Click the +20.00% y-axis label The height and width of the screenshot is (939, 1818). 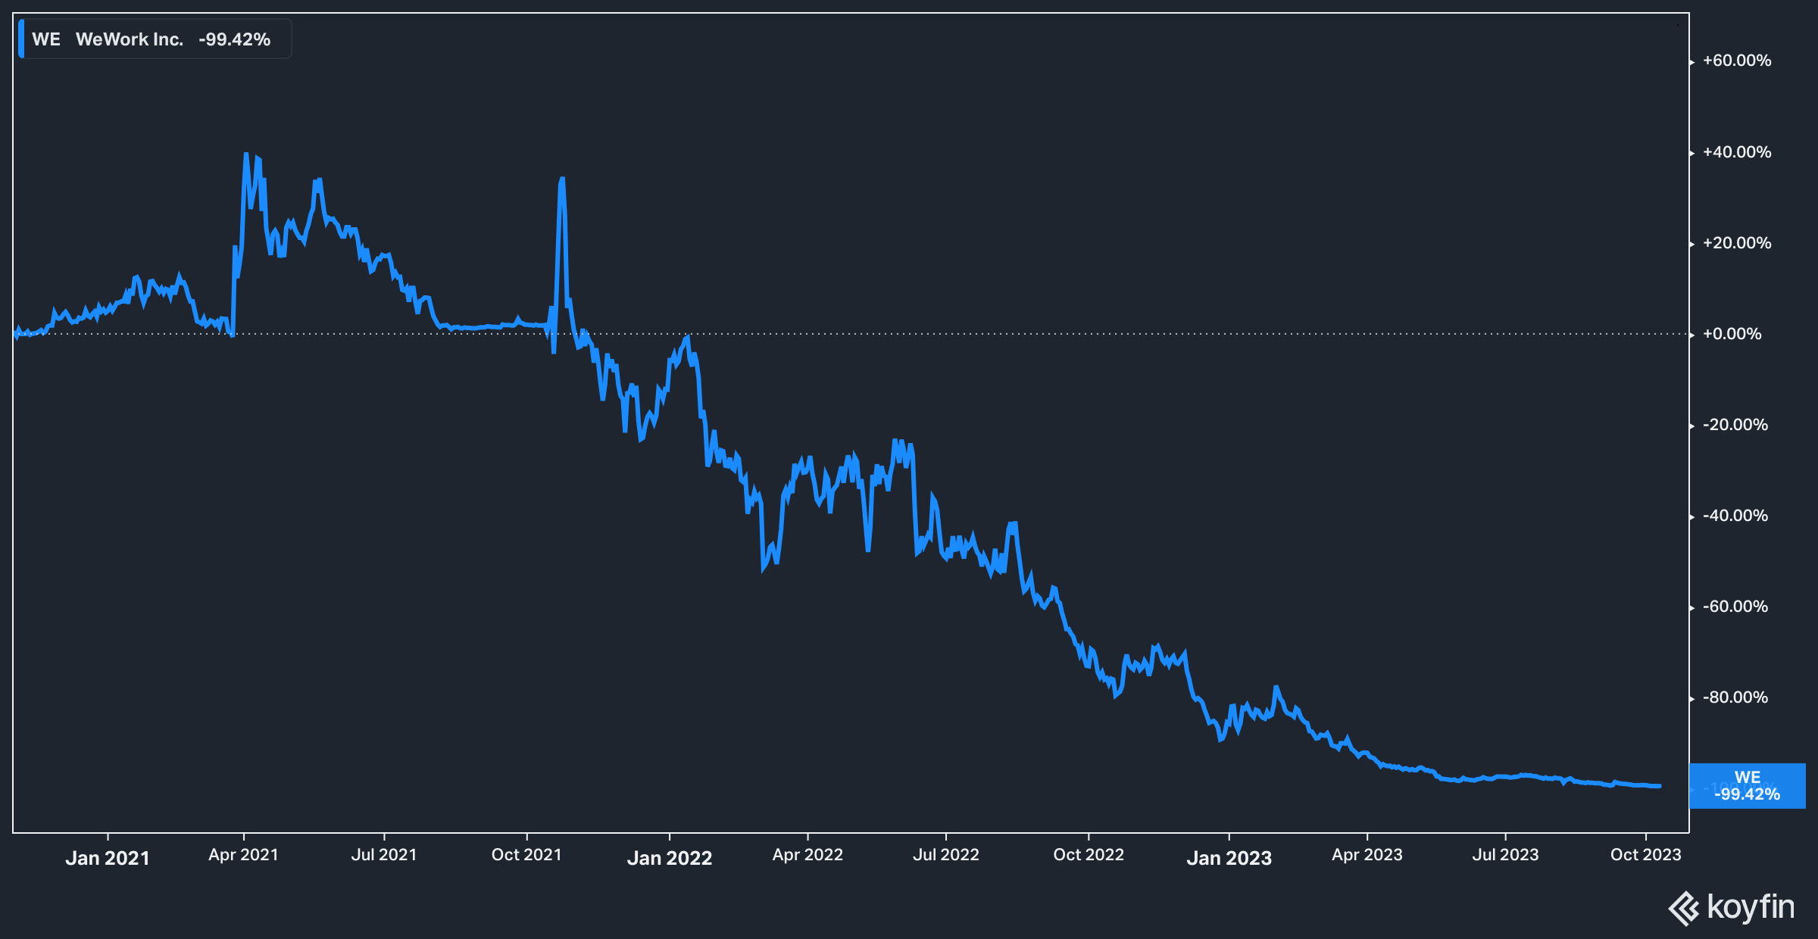point(1737,243)
